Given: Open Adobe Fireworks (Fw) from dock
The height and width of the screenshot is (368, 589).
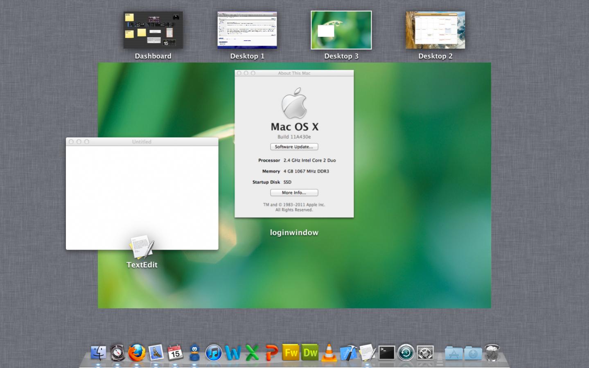Looking at the screenshot, I should [x=291, y=353].
